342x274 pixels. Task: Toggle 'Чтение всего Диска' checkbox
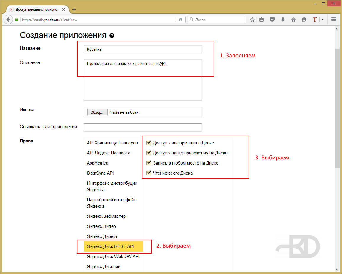click(149, 173)
